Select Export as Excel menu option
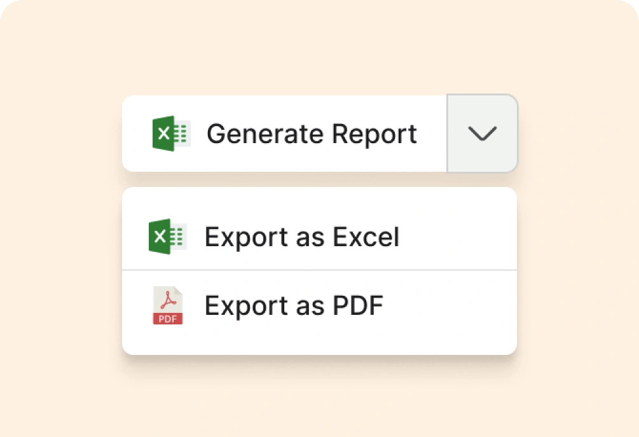Image resolution: width=639 pixels, height=437 pixels. (301, 237)
